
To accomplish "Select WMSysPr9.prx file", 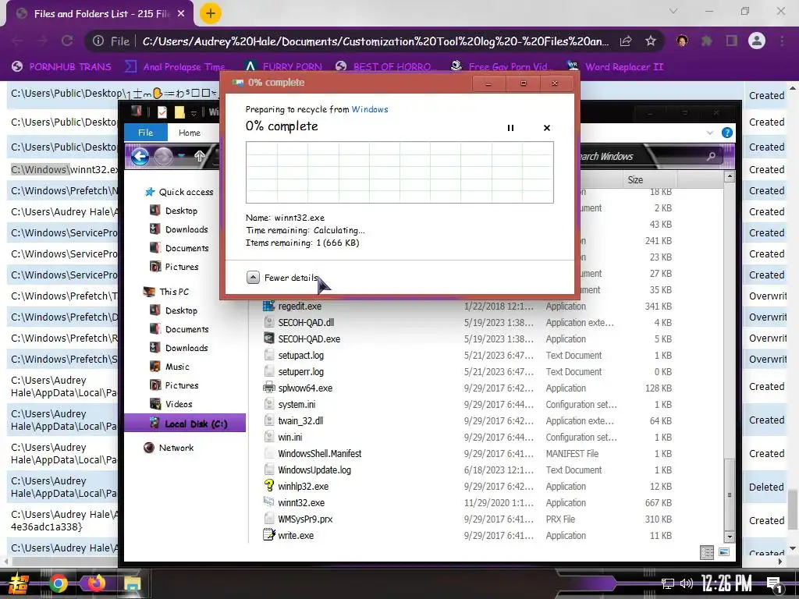I will click(305, 519).
